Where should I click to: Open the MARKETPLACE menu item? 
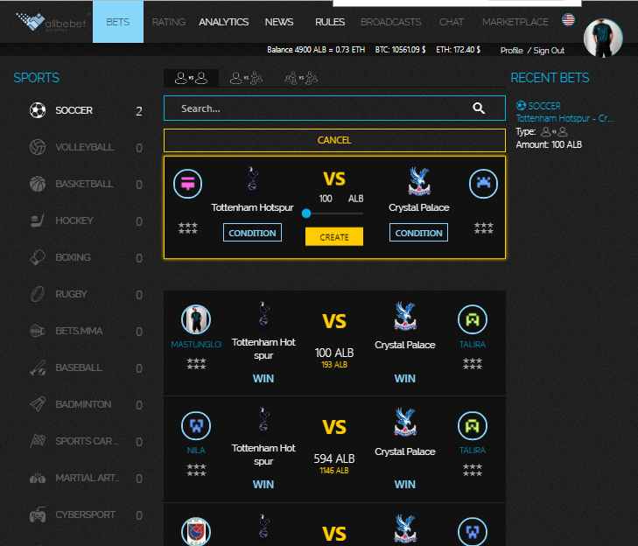pyautogui.click(x=515, y=22)
